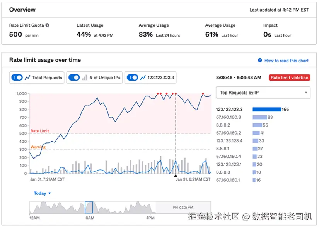
Task: Click the orange Warning label on the chart
Action: point(38,147)
